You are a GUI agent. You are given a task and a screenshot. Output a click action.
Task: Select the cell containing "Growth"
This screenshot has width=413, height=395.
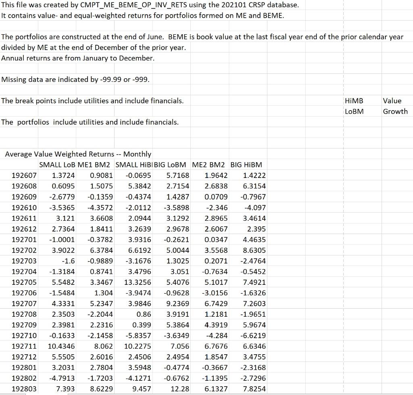(396, 111)
